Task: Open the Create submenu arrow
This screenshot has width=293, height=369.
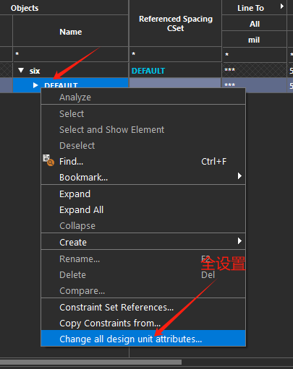Action: pos(239,241)
